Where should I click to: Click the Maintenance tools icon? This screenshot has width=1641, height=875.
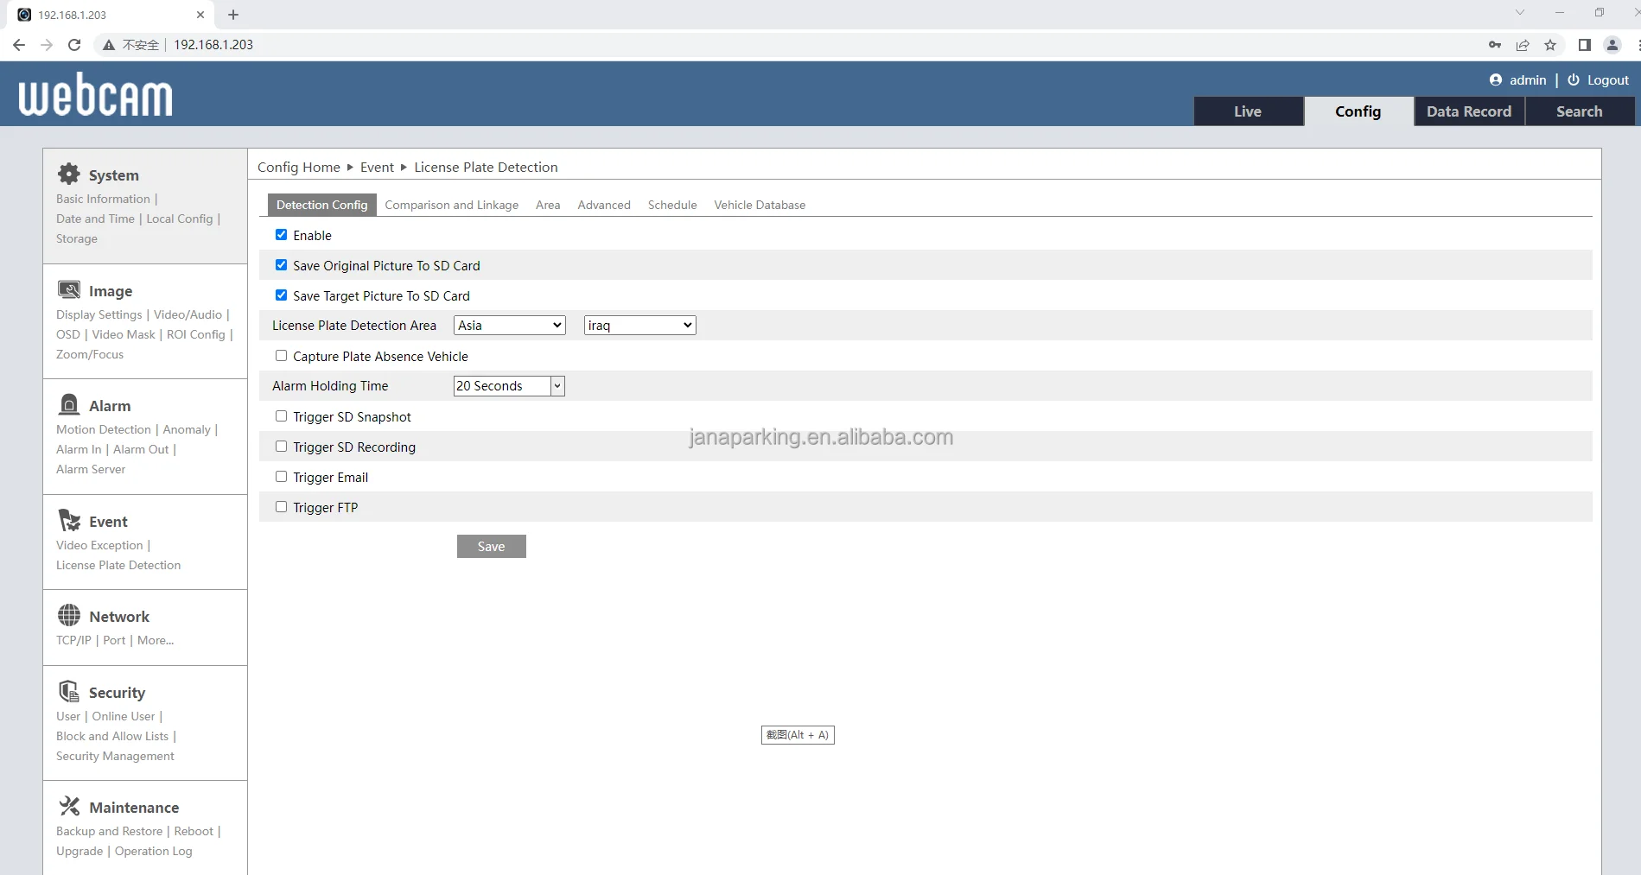coord(69,806)
